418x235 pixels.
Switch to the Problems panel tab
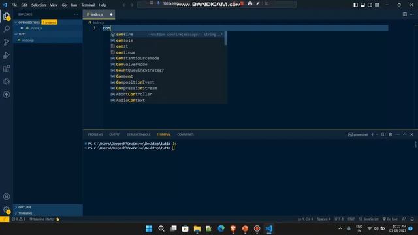click(95, 134)
